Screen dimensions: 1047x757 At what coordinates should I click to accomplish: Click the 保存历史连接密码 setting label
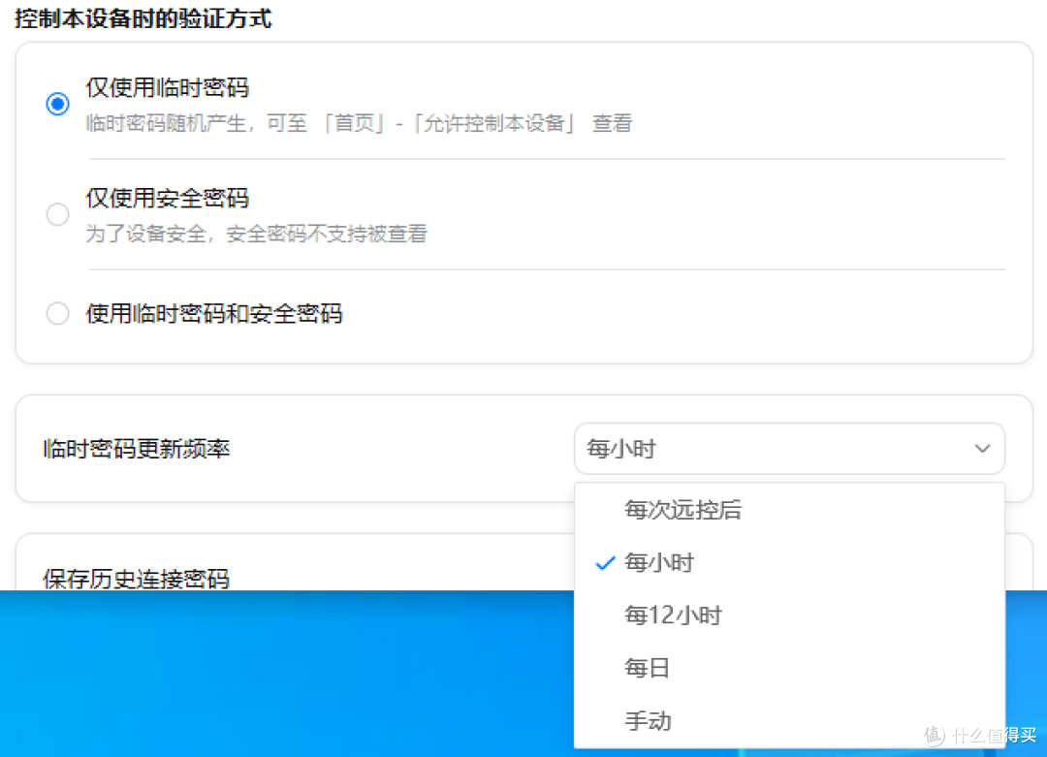tap(137, 578)
